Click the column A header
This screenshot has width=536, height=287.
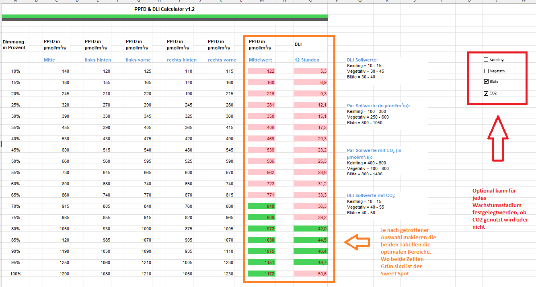tap(15, 1)
